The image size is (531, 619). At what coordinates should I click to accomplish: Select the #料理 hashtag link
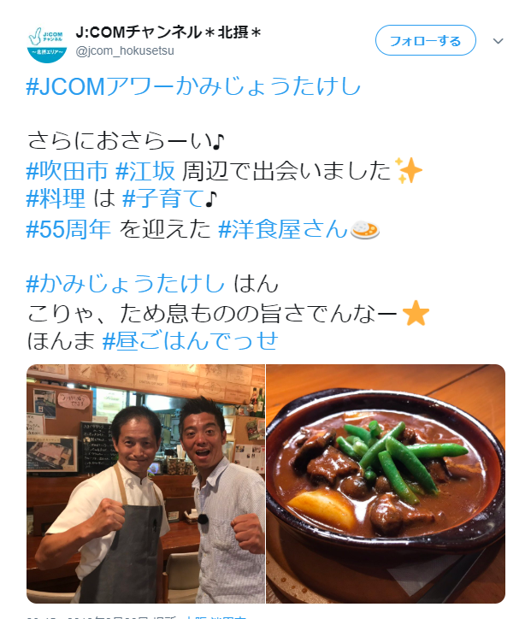[56, 198]
